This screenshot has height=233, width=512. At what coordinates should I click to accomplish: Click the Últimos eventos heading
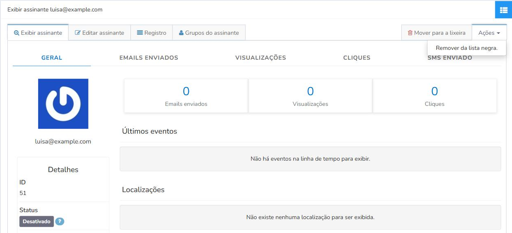[x=150, y=131]
